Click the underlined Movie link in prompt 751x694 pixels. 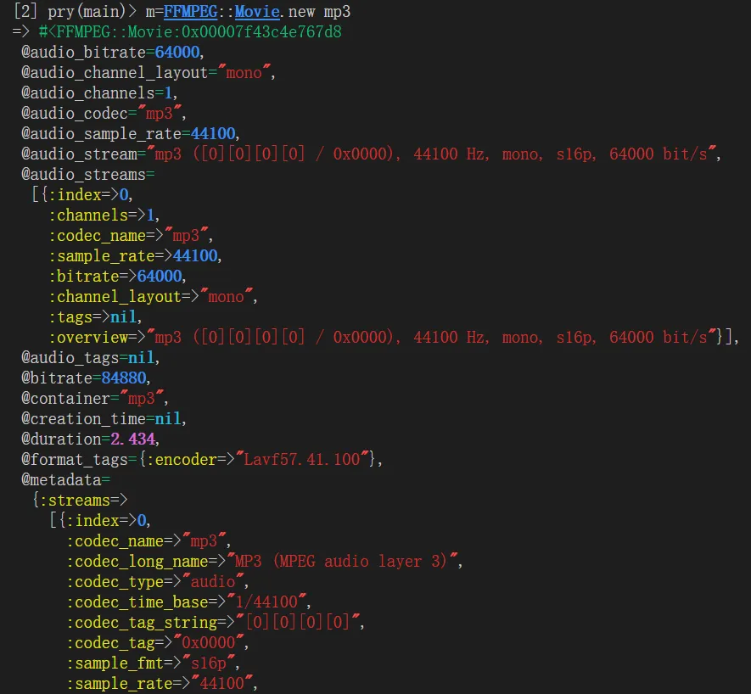point(257,11)
